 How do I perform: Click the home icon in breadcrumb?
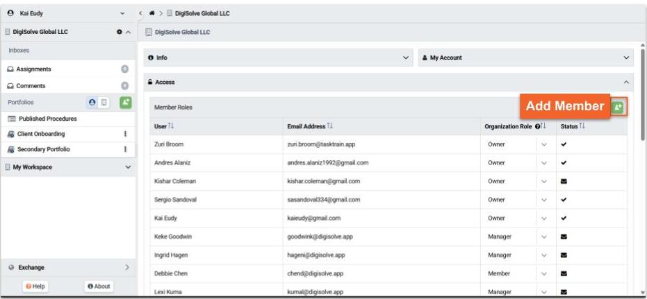tap(151, 13)
